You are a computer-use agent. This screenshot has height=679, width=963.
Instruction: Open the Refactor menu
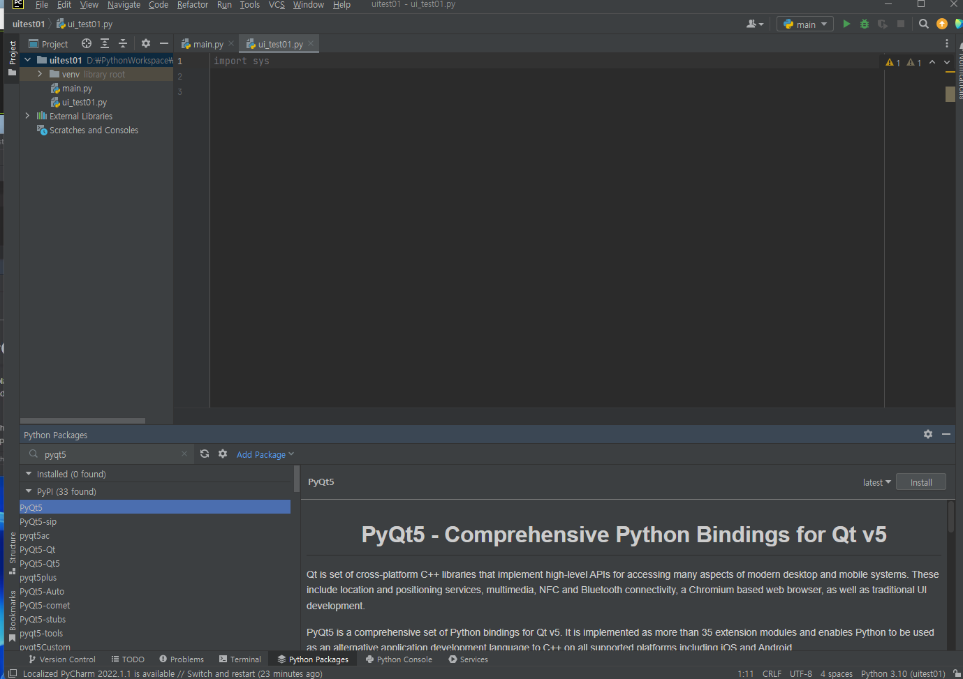tap(193, 5)
